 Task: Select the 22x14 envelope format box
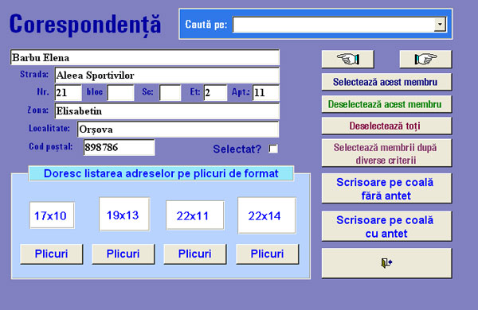(267, 215)
